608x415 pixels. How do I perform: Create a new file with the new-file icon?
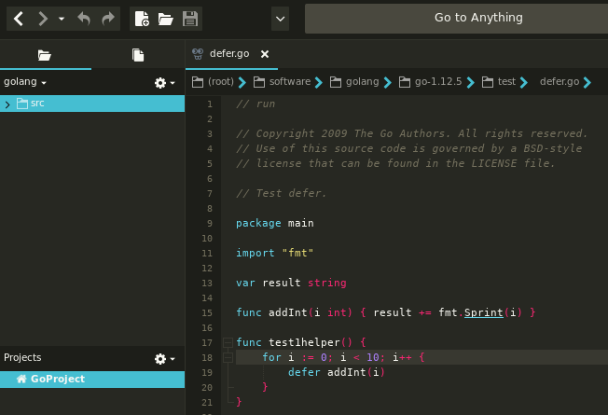pos(142,19)
